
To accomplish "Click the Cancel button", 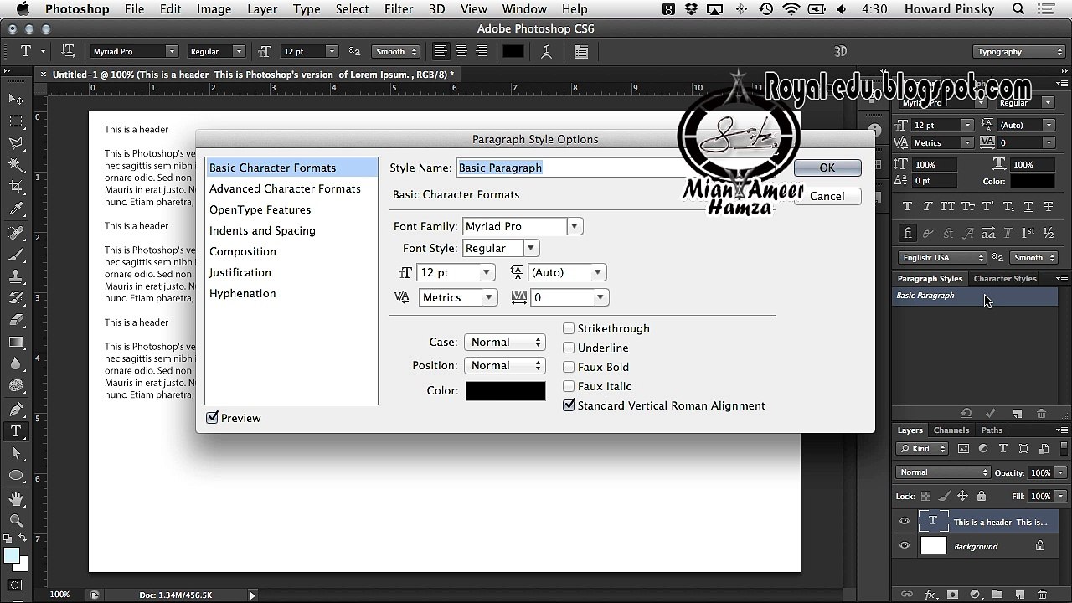I will (x=827, y=196).
